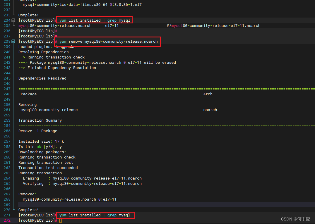Click '--> Running transaction check' on line 241
Viewport: 315px width, 224px height.
click(x=52, y=57)
